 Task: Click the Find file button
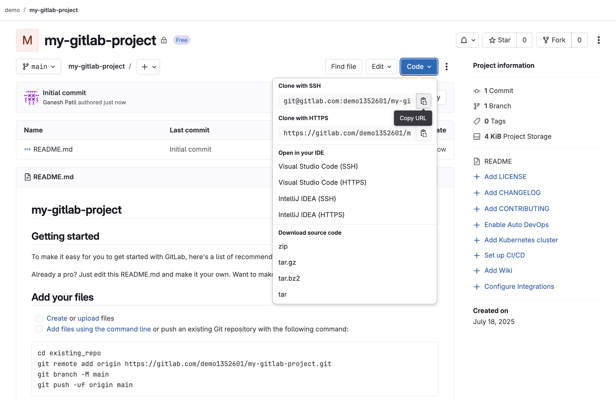click(x=343, y=66)
